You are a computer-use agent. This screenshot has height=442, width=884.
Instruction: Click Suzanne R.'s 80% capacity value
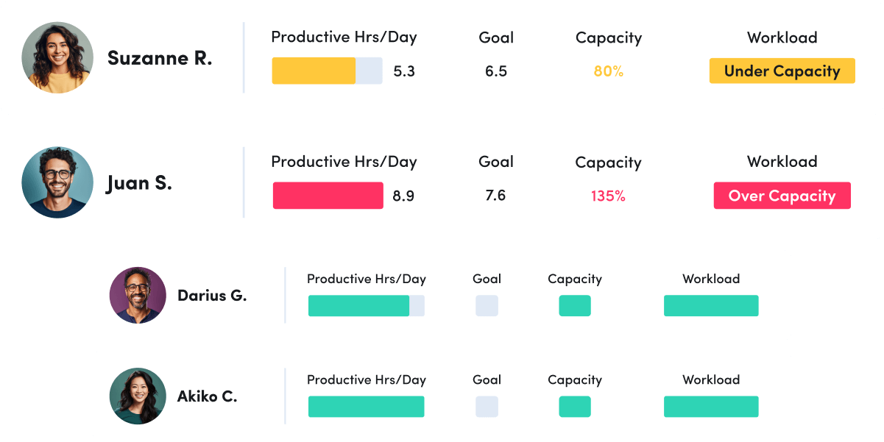[x=609, y=71]
